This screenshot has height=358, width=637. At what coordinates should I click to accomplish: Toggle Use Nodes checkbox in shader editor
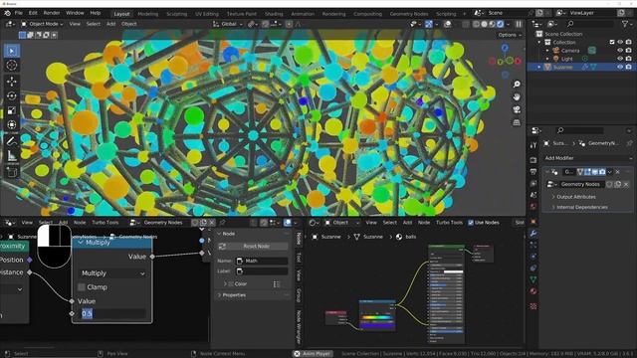(471, 223)
